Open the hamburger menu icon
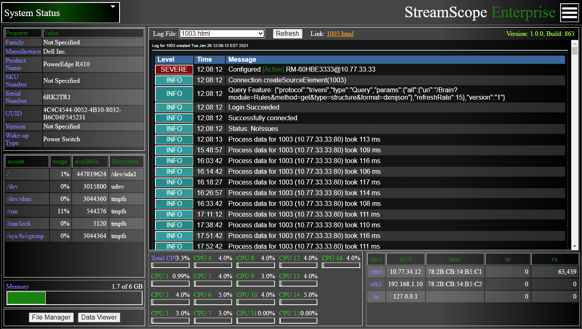 [569, 13]
